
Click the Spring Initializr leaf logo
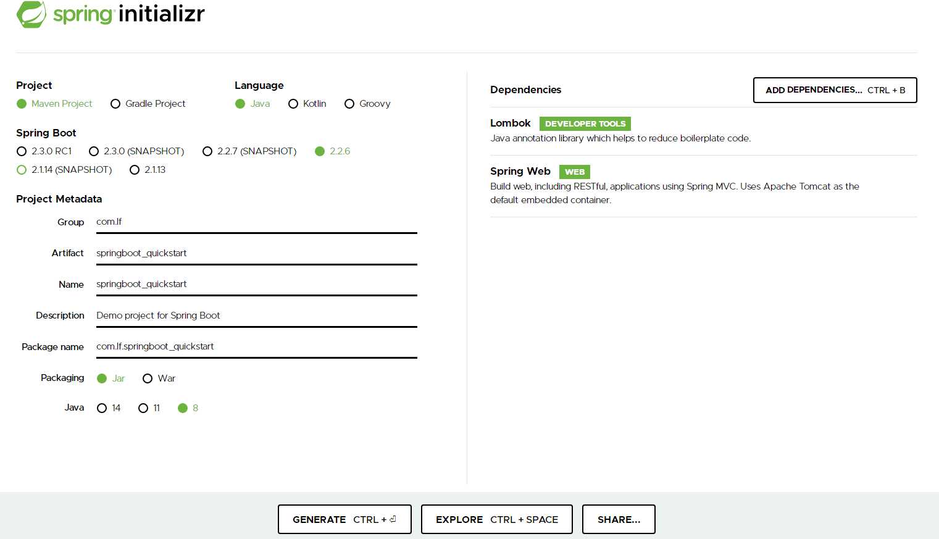[x=31, y=14]
